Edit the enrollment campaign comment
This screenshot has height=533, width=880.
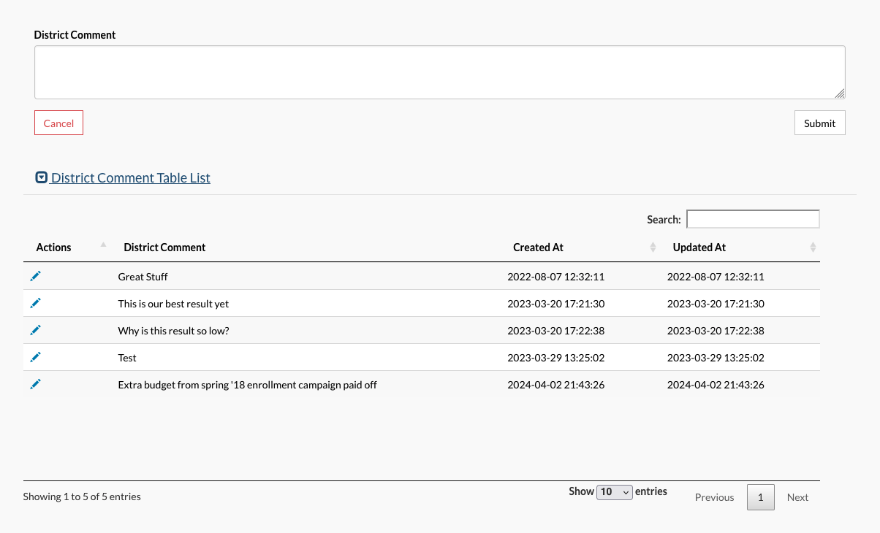35,383
